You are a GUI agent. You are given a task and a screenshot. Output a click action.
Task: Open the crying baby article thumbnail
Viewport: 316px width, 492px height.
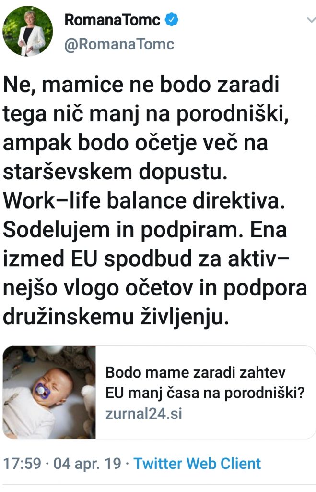(49, 392)
